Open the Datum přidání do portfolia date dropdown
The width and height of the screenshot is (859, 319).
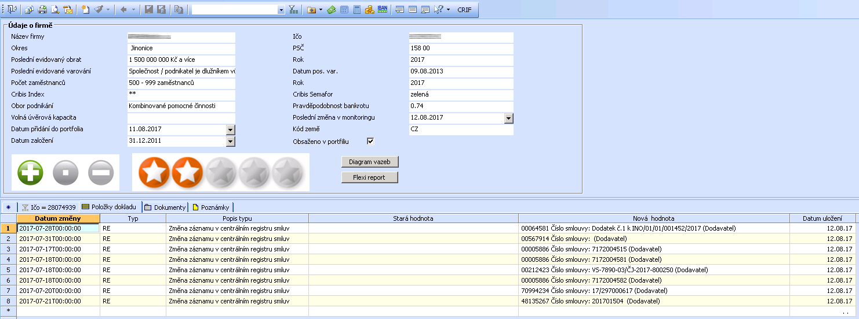pos(230,129)
